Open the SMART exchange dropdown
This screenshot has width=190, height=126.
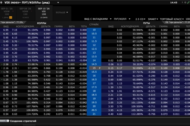[153, 19]
